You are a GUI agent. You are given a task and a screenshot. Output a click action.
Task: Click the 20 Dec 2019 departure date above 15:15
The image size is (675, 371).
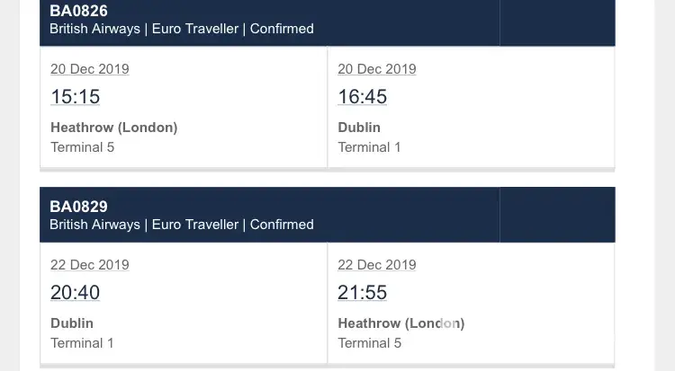89,69
